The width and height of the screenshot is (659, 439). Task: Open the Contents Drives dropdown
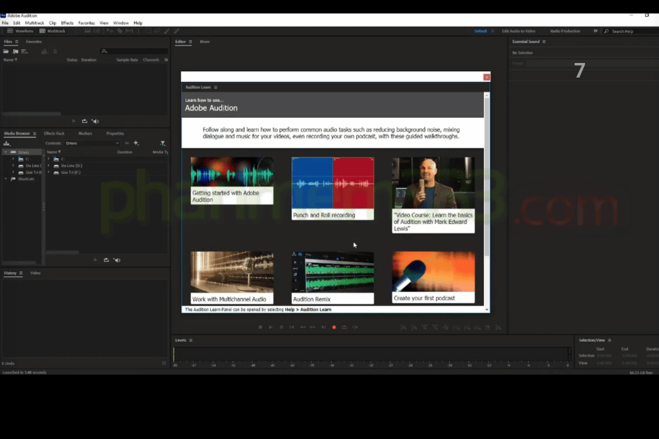(92, 143)
